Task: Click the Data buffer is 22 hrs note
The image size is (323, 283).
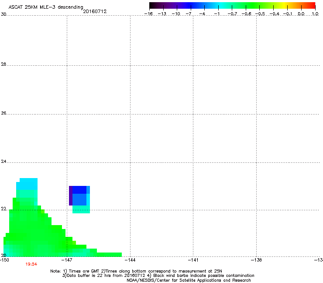Action: tap(158, 276)
